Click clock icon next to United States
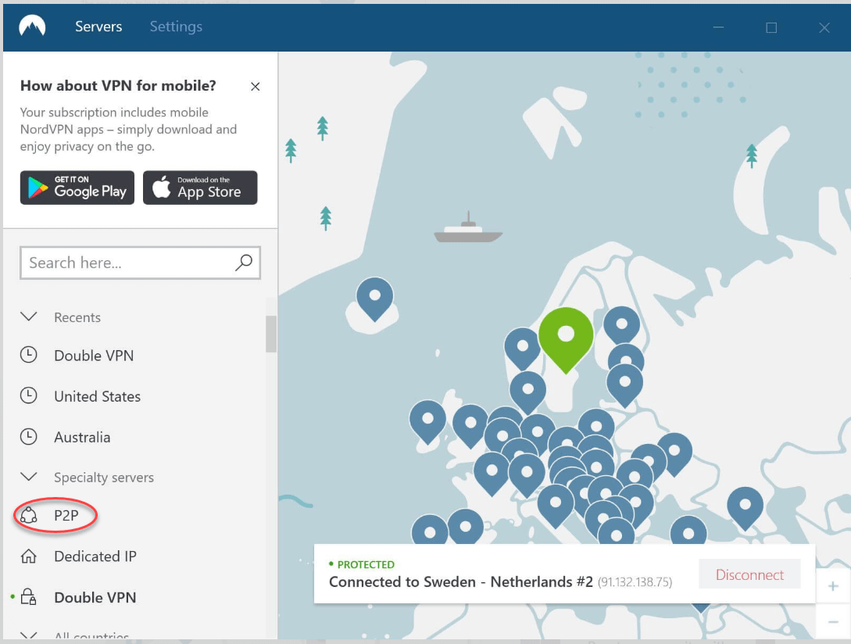Image resolution: width=851 pixels, height=644 pixels. pyautogui.click(x=28, y=395)
